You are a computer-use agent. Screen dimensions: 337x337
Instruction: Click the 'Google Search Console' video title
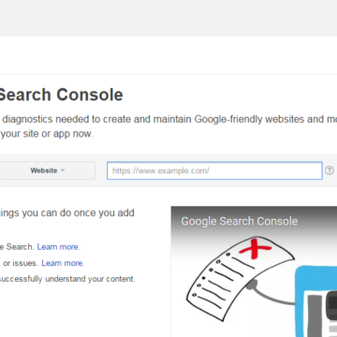click(240, 221)
